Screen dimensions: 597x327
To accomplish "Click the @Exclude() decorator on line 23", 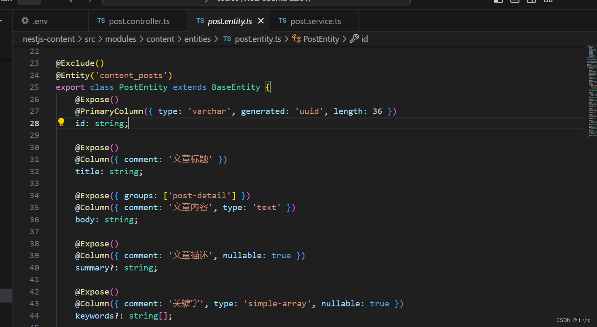I will click(x=80, y=63).
